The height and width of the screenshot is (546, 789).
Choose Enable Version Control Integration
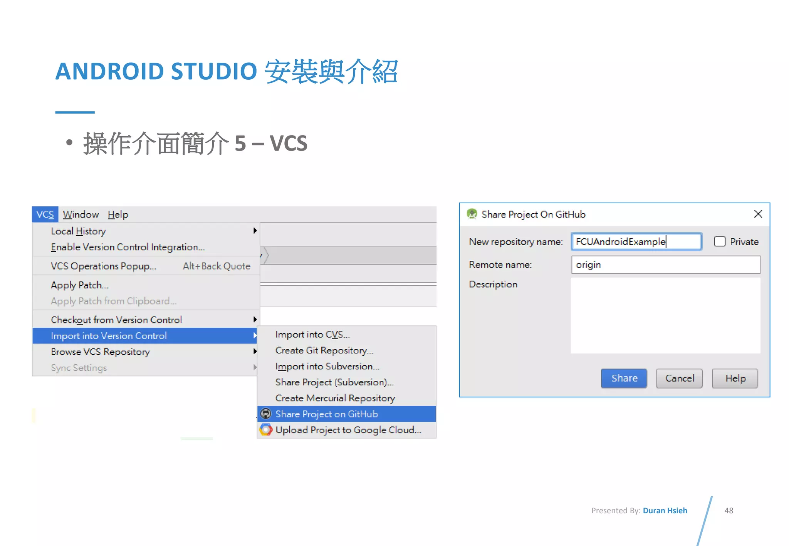[x=146, y=247]
